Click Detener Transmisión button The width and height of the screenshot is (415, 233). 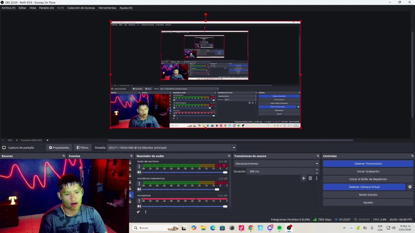(x=368, y=163)
